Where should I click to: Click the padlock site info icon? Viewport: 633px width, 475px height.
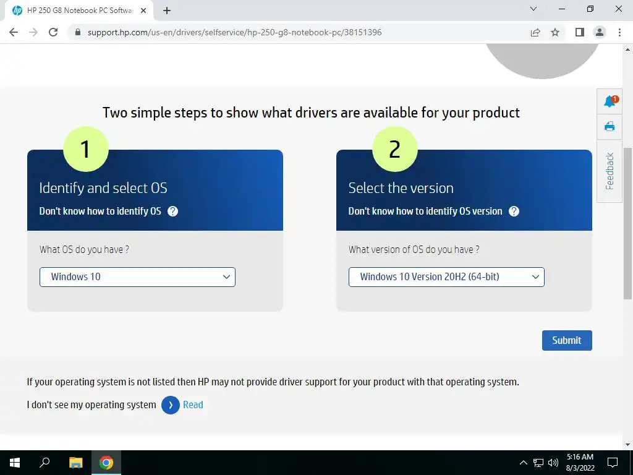click(x=78, y=32)
